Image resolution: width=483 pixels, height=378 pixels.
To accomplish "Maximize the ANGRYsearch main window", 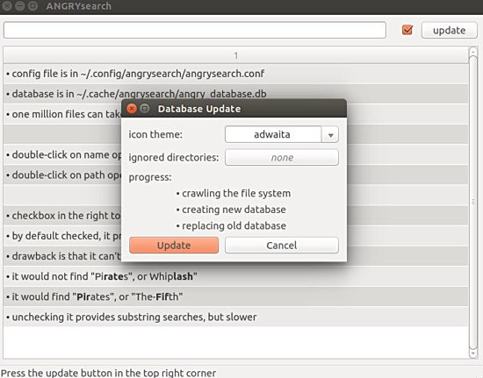I will coord(32,6).
